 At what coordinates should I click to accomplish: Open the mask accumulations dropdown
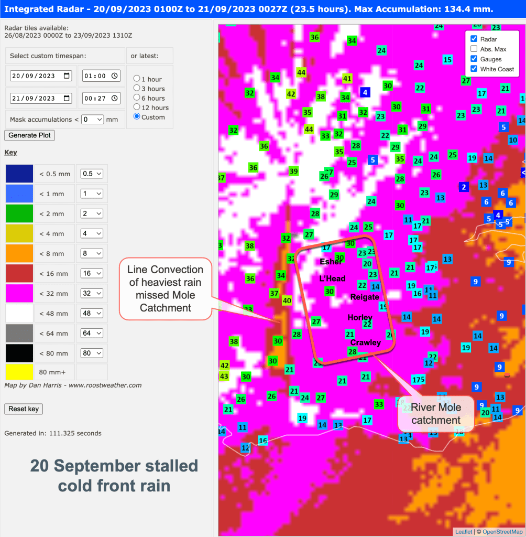click(x=92, y=120)
